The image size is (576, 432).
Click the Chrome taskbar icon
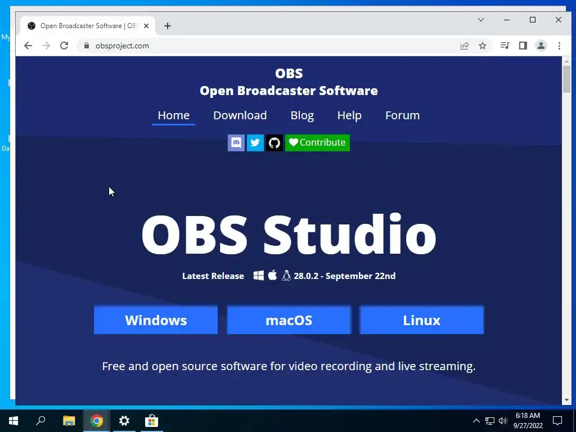click(96, 421)
